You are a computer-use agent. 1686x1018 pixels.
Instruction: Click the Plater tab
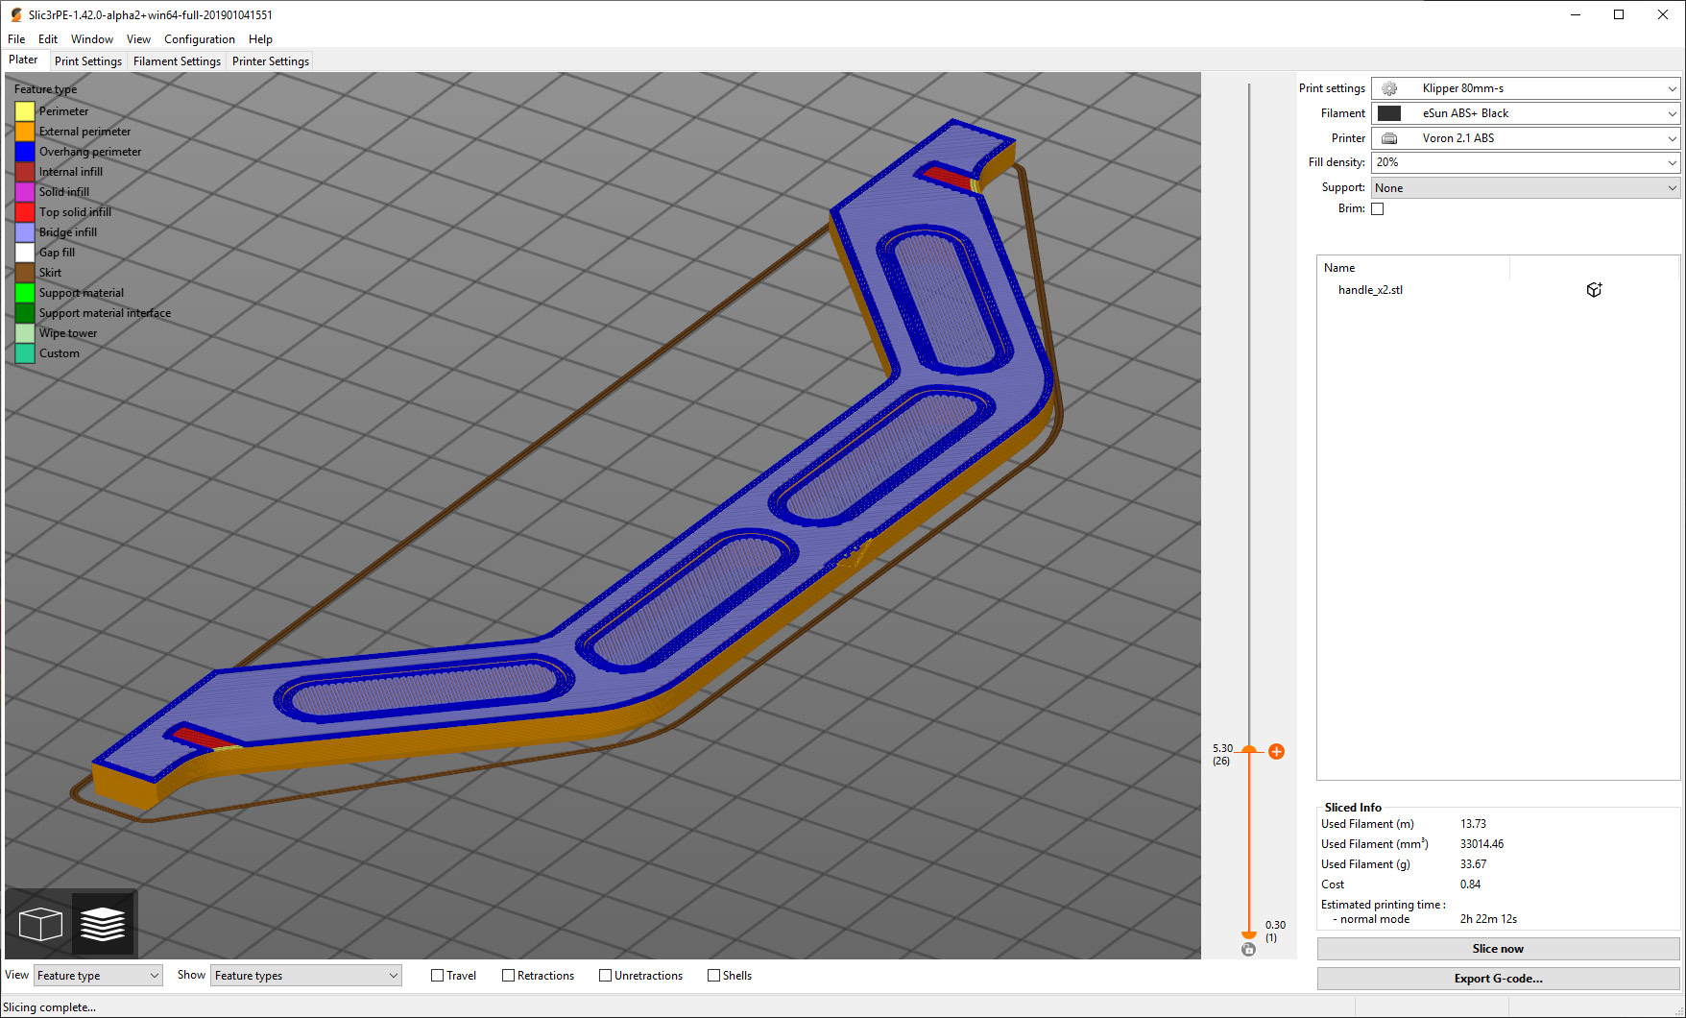pos(23,60)
